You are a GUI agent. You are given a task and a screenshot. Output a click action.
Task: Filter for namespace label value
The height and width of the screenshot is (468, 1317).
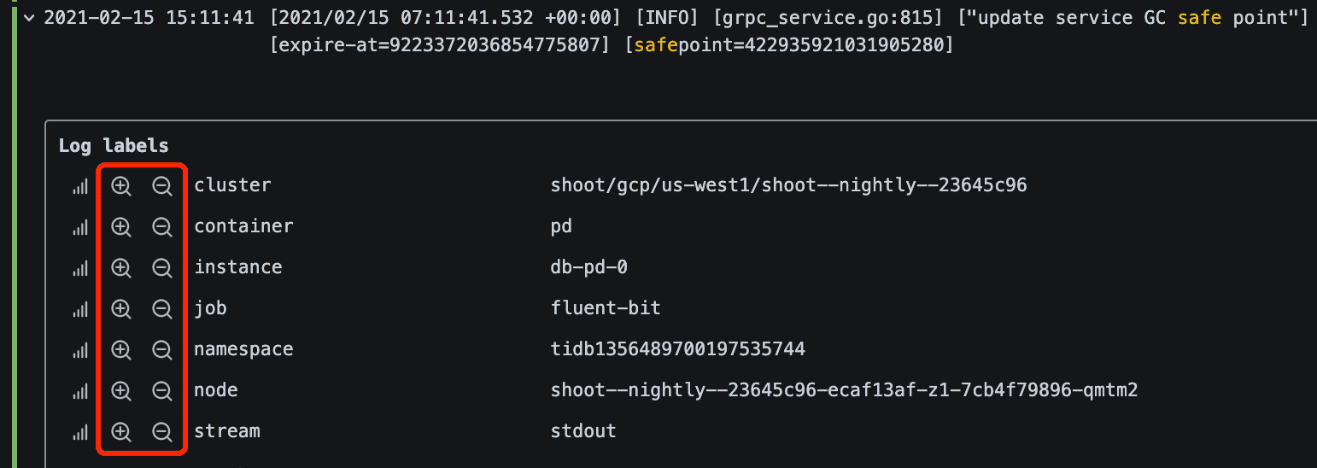(x=121, y=350)
